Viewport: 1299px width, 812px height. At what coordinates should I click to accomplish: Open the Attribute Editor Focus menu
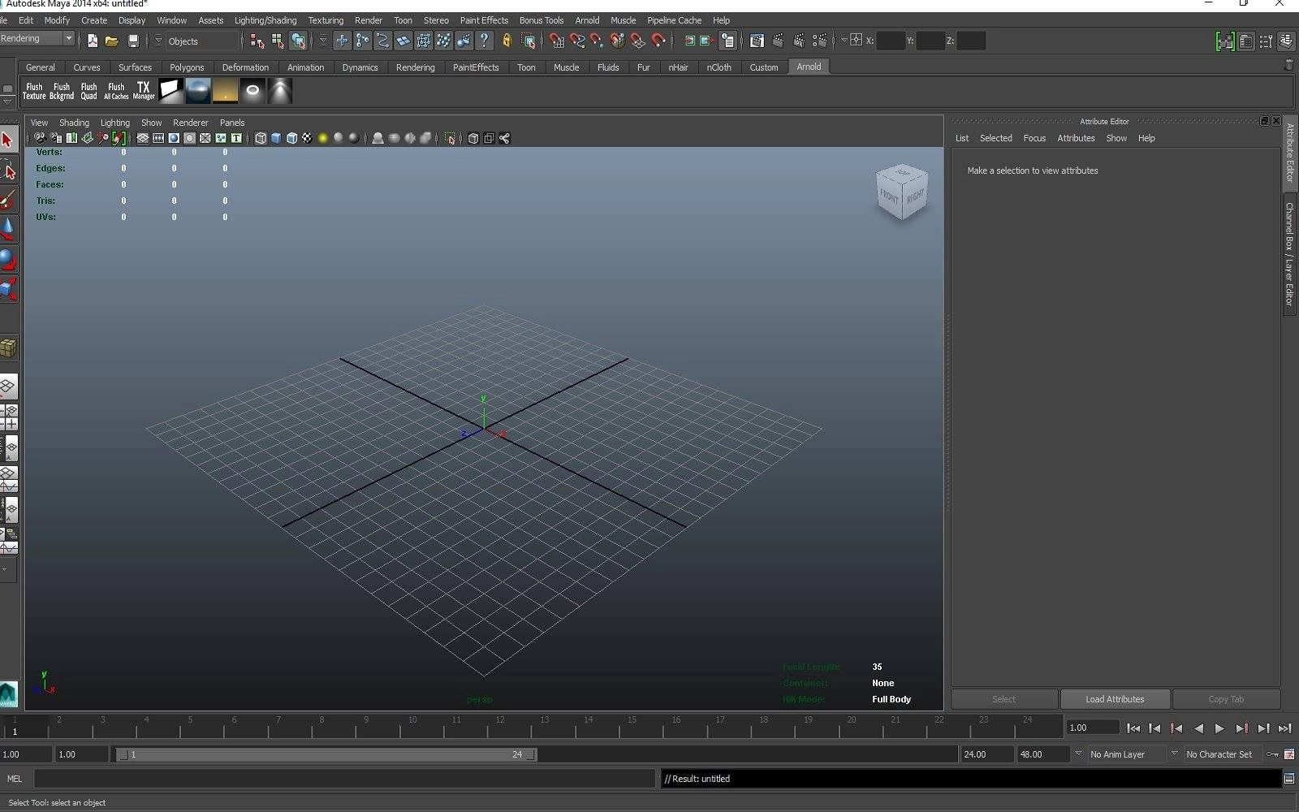[1034, 138]
